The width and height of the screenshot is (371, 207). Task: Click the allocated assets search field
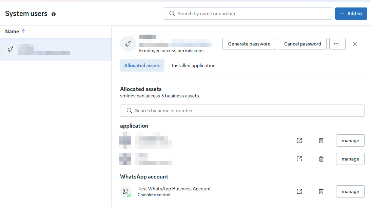point(242,111)
